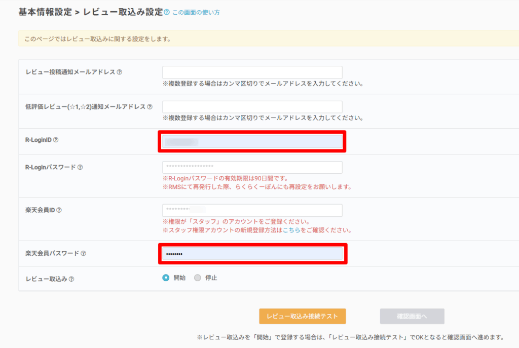Click help icon beside レビュー取込み設定 title
This screenshot has width=519, height=348.
[x=167, y=12]
